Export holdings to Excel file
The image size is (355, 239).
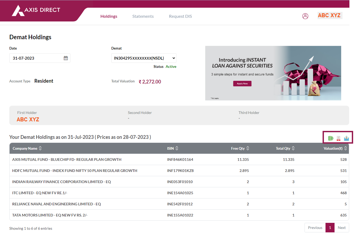331,138
